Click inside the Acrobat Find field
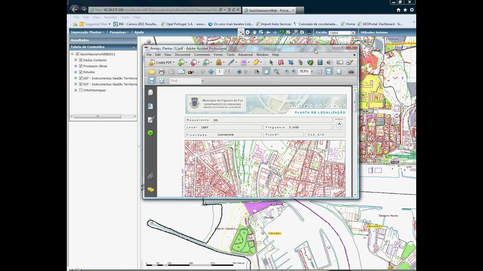The width and height of the screenshot is (483, 271). pyautogui.click(x=185, y=81)
